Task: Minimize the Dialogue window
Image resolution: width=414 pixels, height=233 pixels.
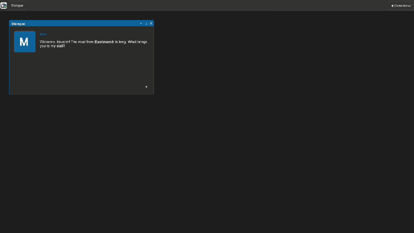Action: pyautogui.click(x=141, y=23)
